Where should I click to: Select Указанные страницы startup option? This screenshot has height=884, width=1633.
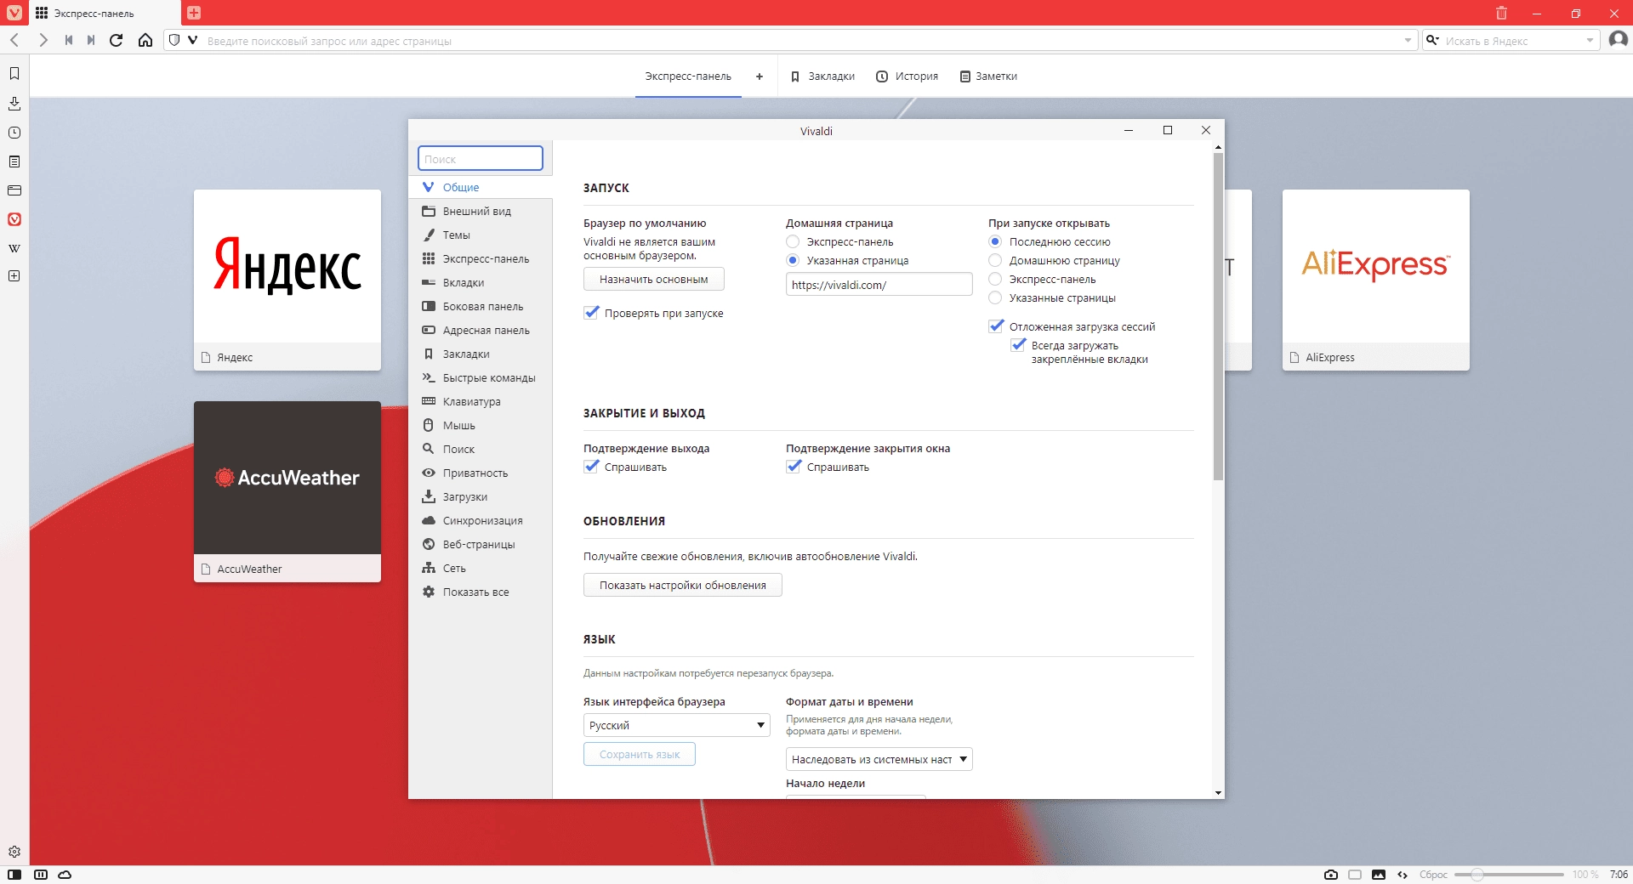tap(995, 298)
